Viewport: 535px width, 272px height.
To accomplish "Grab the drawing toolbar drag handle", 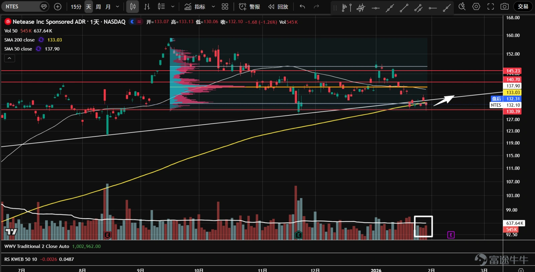I will tap(335, 7).
